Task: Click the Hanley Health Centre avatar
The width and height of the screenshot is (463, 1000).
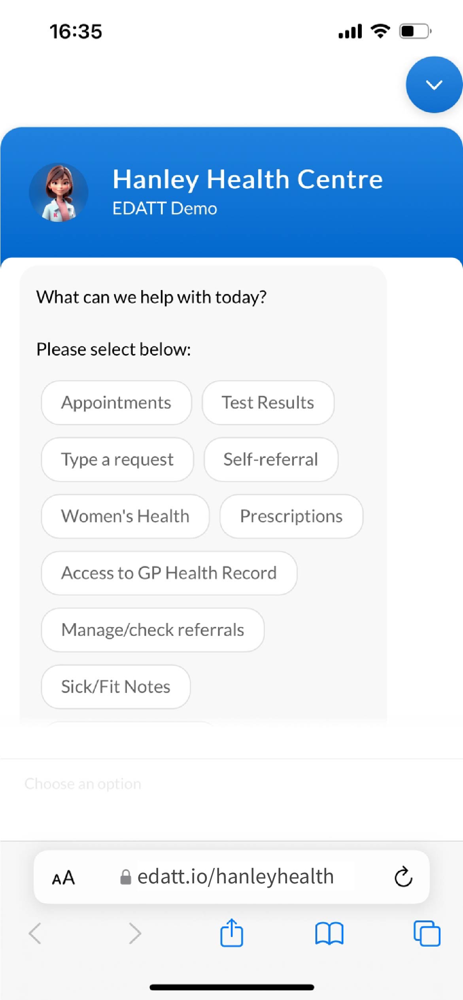Action: coord(59,191)
